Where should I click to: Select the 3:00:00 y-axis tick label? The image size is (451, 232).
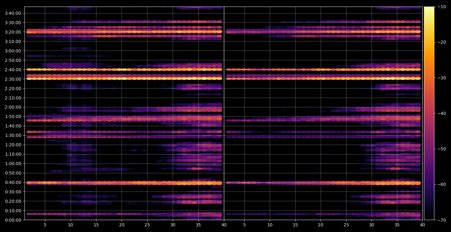[x=13, y=51]
